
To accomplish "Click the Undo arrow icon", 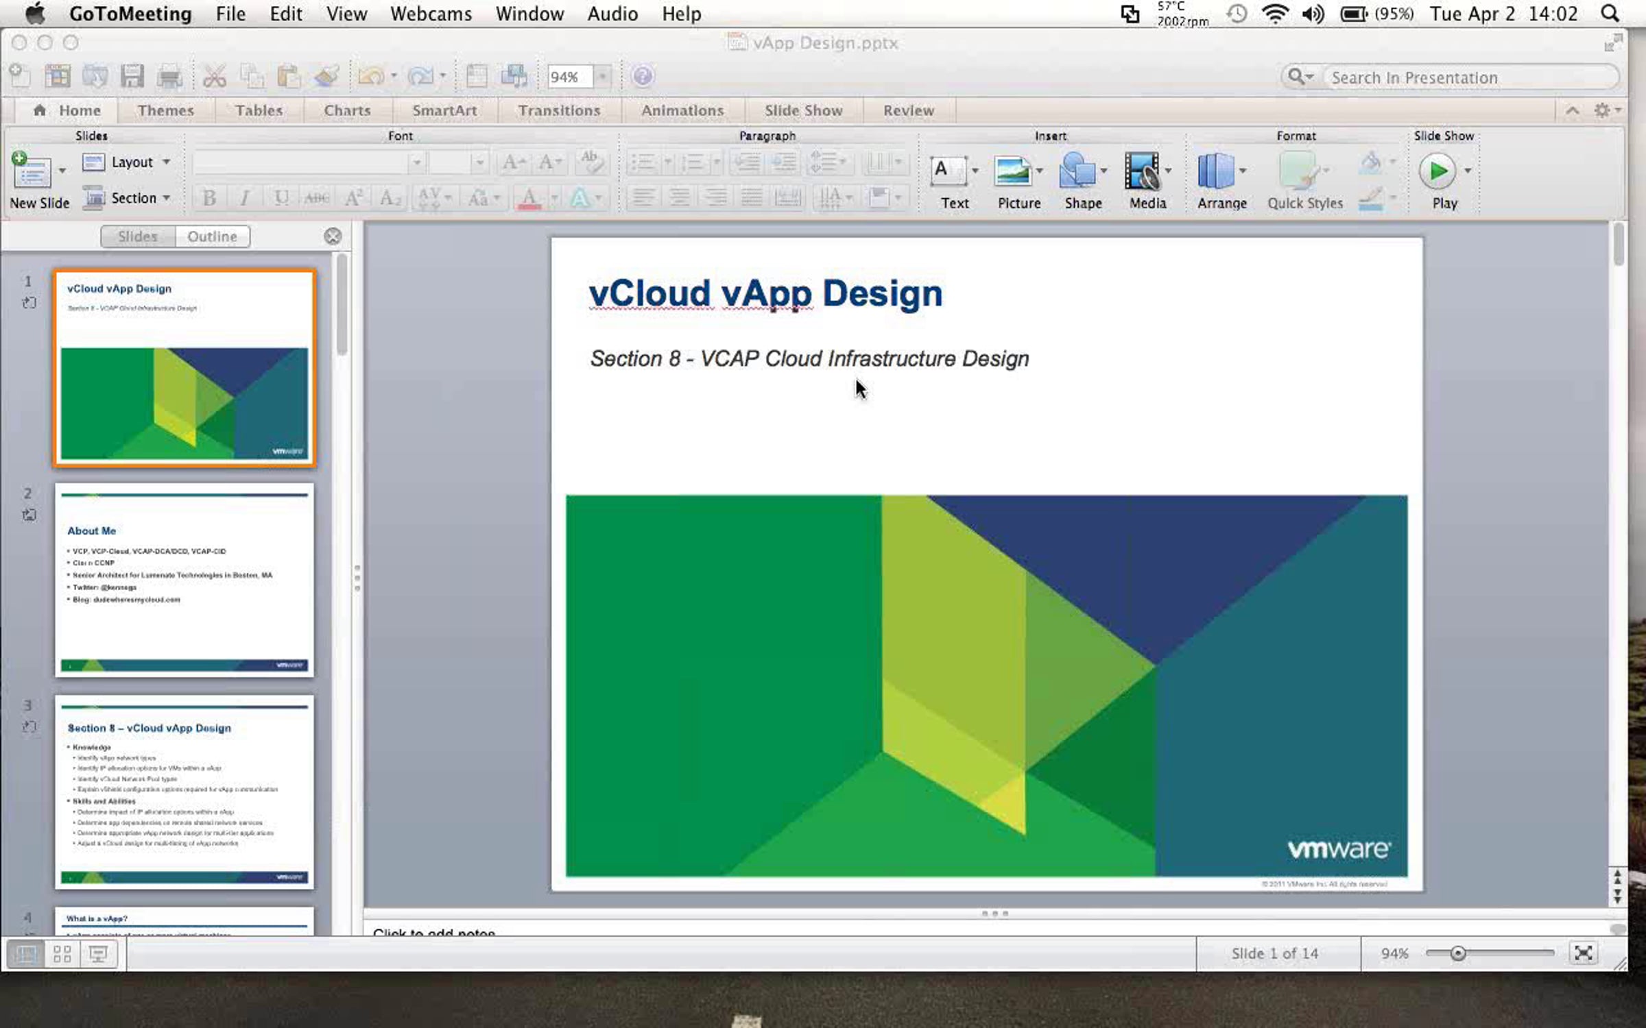I will tap(371, 76).
